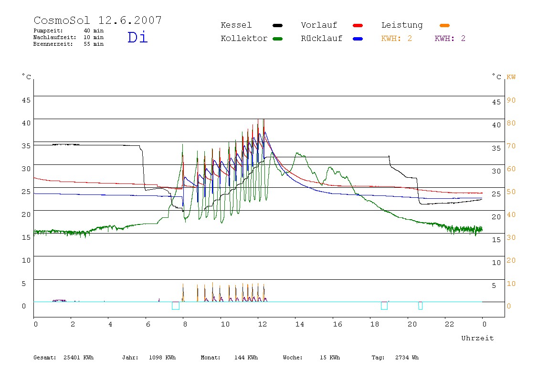
Task: Click the left axis '45' temperature label
Action: 26,100
